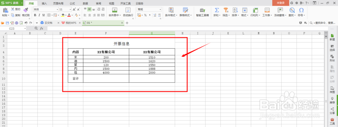
Task: Add new document tab with plus
Action: (127, 23)
